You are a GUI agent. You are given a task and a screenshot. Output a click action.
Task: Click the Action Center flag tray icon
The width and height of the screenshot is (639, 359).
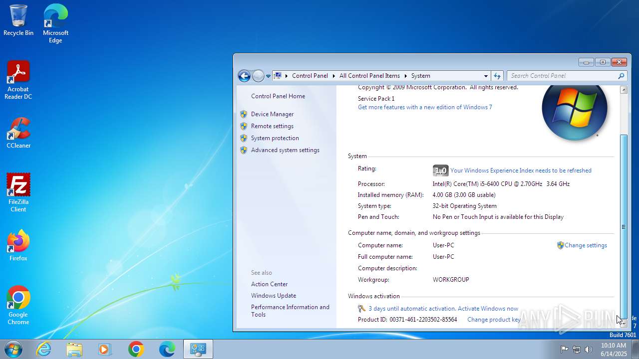tap(565, 350)
